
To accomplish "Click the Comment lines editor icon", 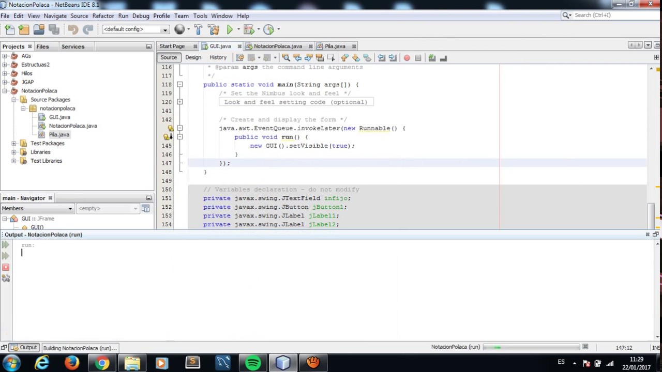I will click(432, 58).
